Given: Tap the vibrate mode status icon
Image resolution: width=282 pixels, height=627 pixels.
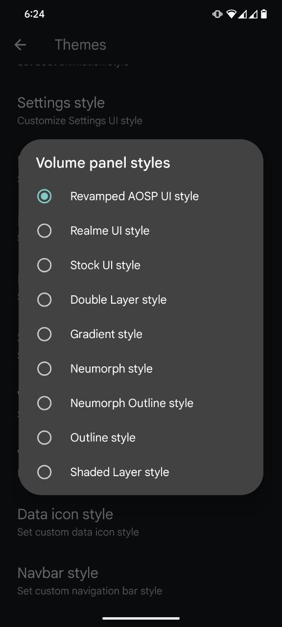Looking at the screenshot, I should click(217, 14).
